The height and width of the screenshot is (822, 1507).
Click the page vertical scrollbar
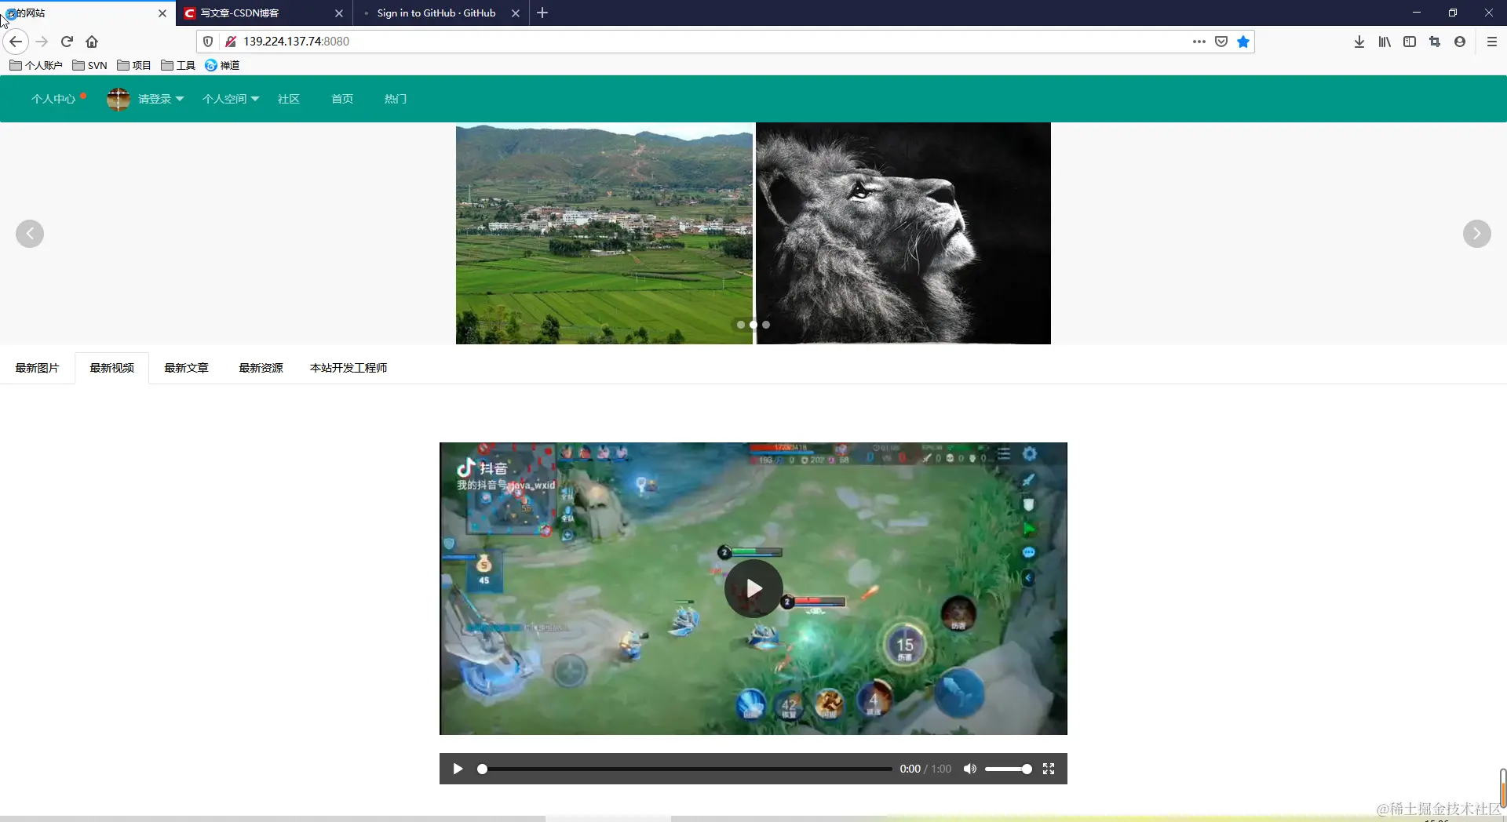(1502, 787)
